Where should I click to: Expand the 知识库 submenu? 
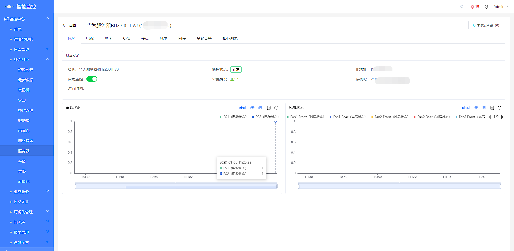(x=48, y=222)
